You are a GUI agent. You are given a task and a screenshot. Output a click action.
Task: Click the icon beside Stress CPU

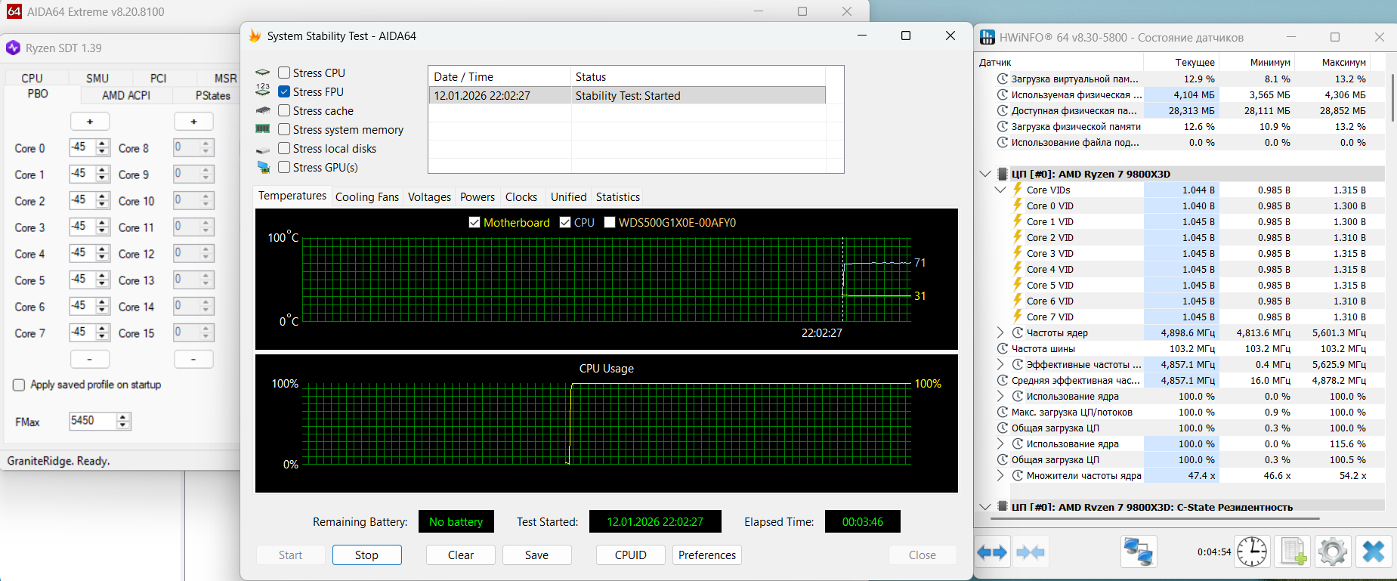263,73
